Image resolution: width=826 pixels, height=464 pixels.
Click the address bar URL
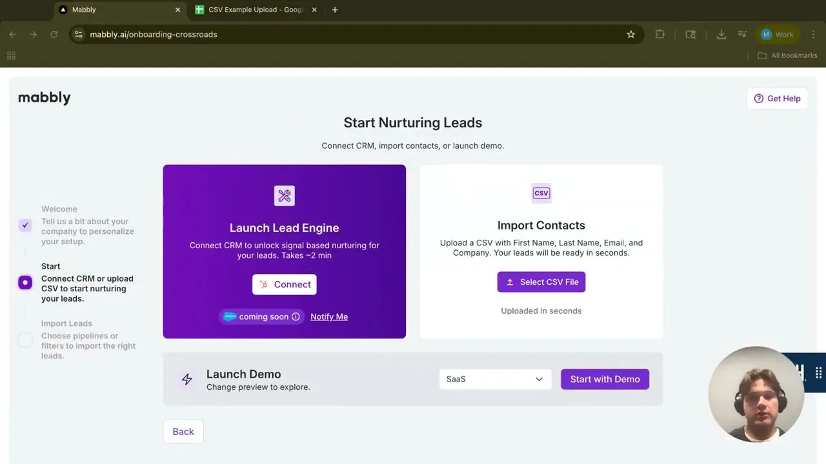tap(154, 34)
